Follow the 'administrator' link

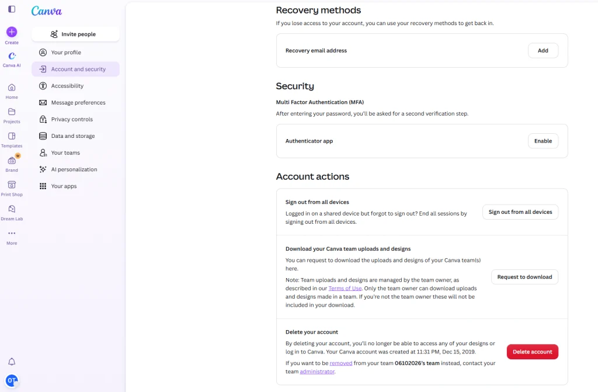coord(317,372)
